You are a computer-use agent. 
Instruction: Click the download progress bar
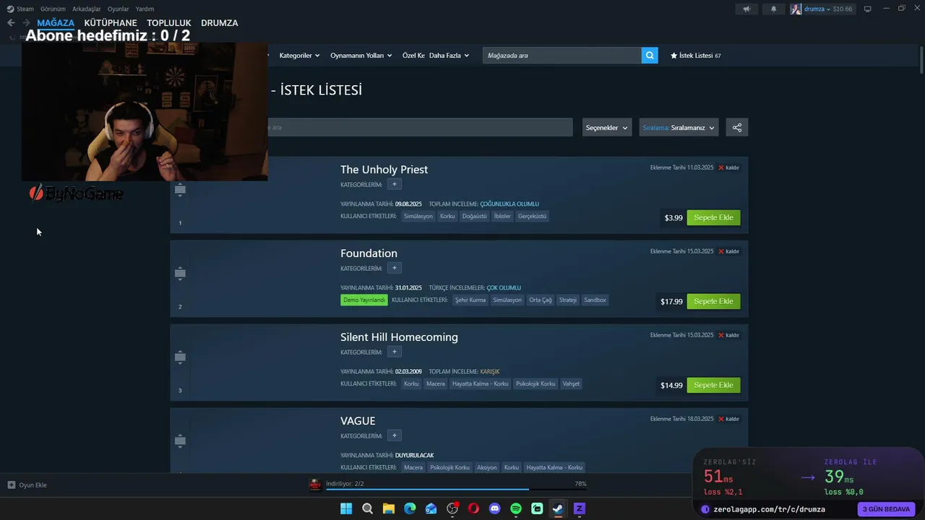pos(456,490)
